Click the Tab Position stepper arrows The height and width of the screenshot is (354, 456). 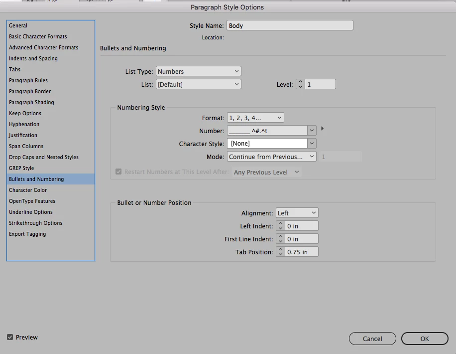(280, 252)
